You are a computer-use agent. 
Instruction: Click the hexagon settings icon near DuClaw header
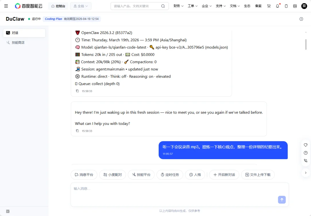pyautogui.click(x=301, y=19)
